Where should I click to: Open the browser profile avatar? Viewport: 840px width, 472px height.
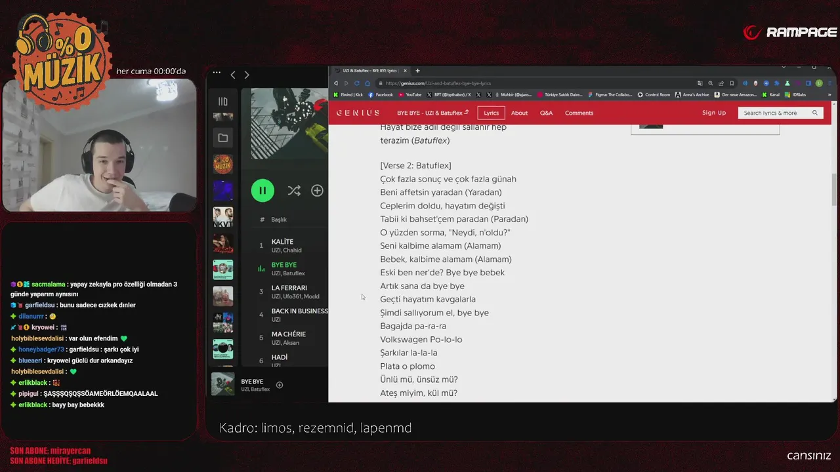coord(819,83)
